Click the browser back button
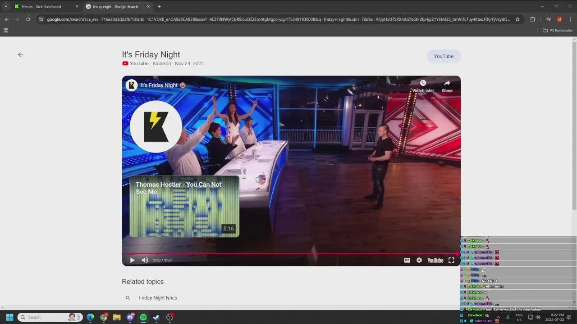This screenshot has width=577, height=324. click(x=6, y=19)
